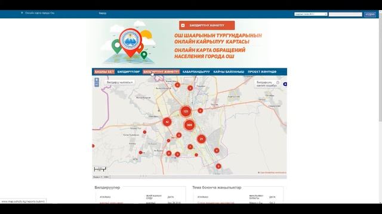Click the OpenStreetMap contributors attribution link
This screenshot has width=382, height=214.
[273, 172]
